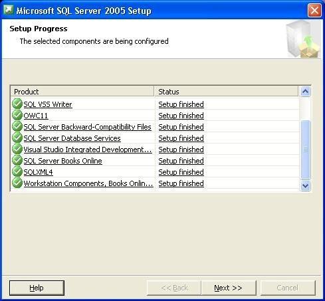Click checkmark icon beside SQL Server Books Online

[x=17, y=160]
